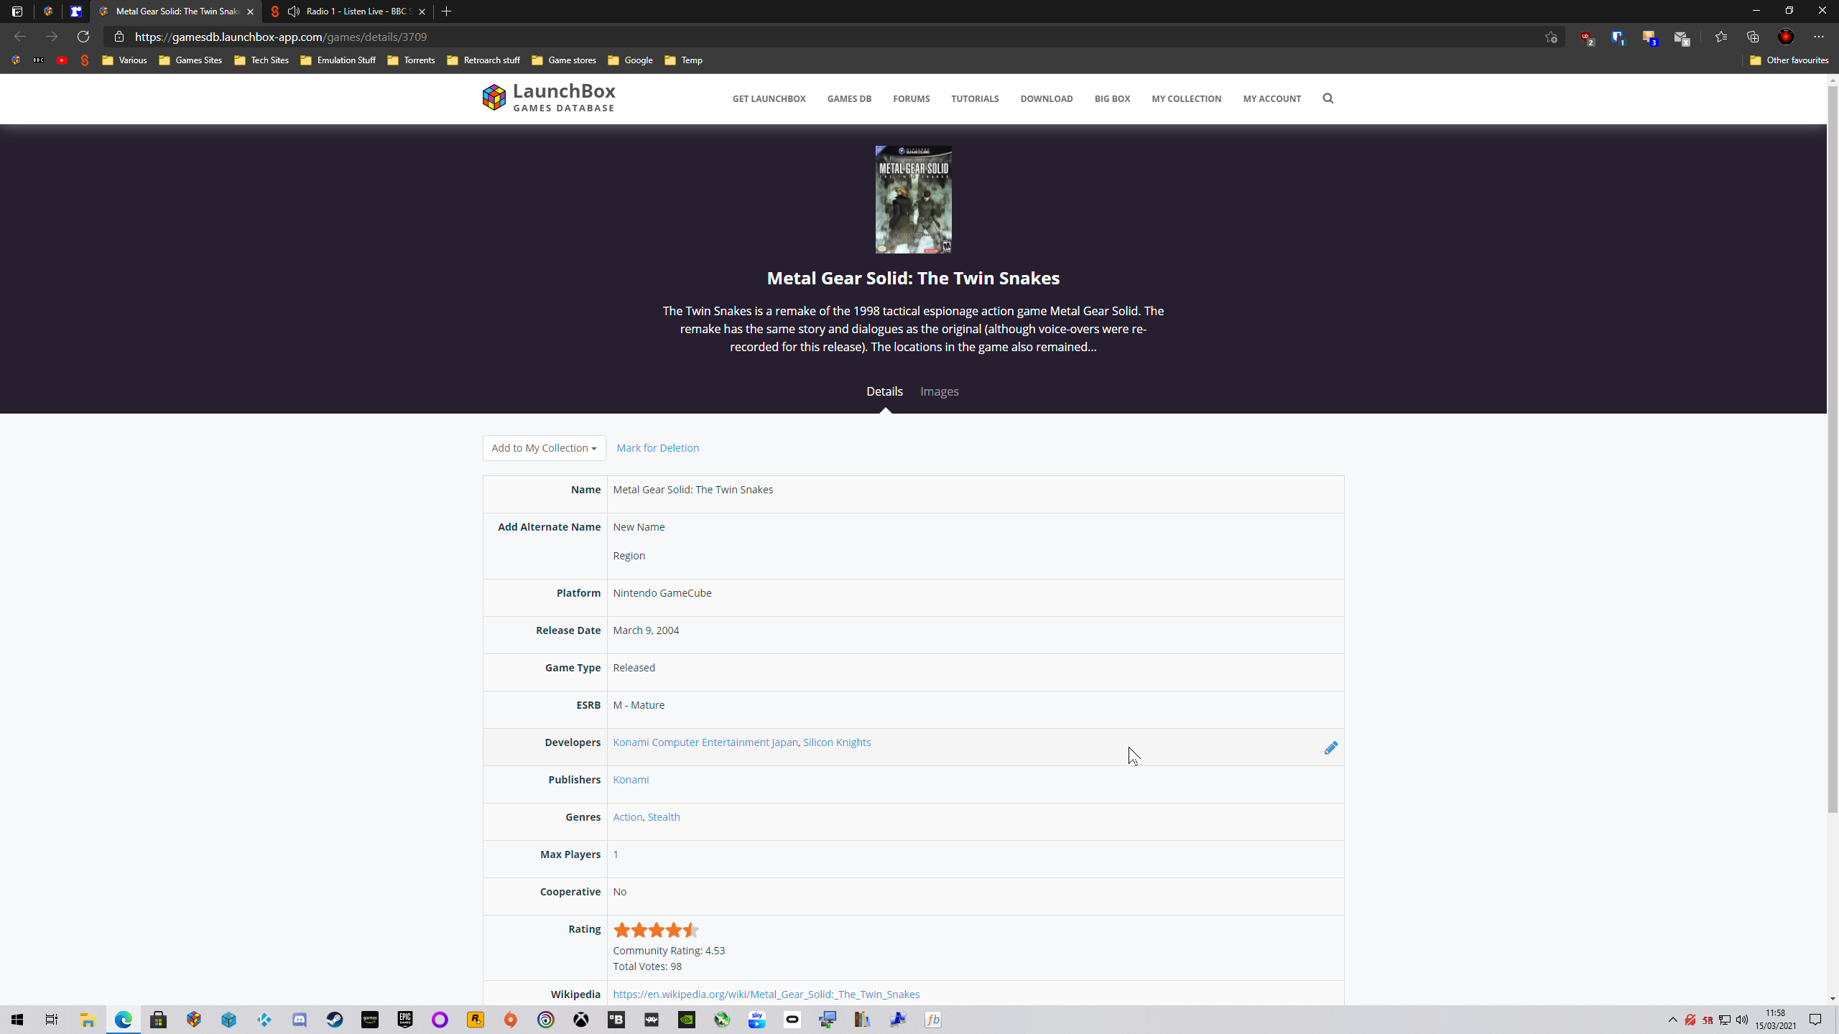Open the Wikipedia Twin Snakes URL
This screenshot has width=1839, height=1034.
tap(766, 995)
